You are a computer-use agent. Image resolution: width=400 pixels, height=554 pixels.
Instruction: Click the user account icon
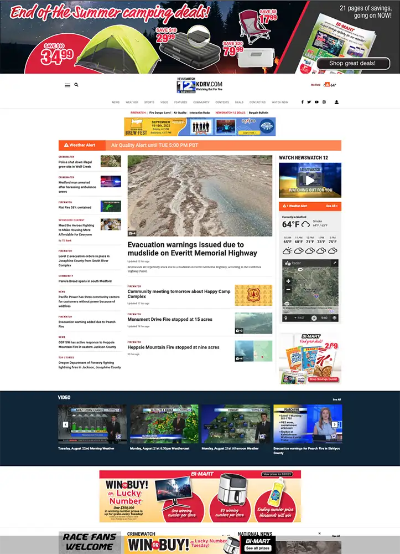pos(336,102)
